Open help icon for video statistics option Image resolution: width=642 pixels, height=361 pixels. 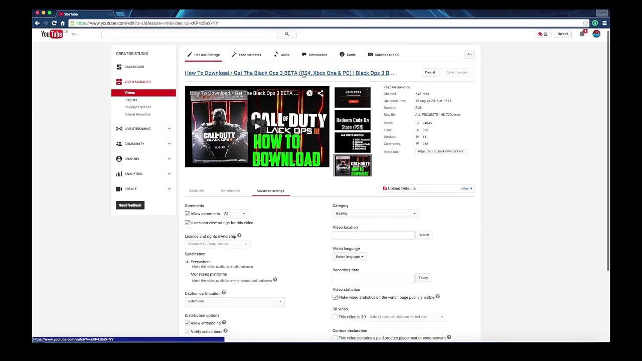point(437,297)
